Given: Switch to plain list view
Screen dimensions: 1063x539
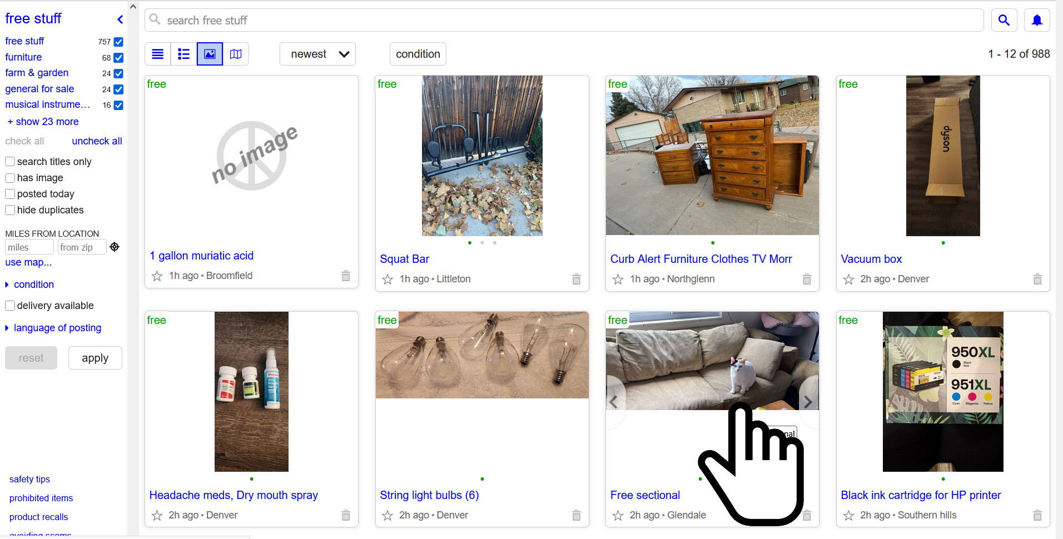Looking at the screenshot, I should click(x=158, y=54).
